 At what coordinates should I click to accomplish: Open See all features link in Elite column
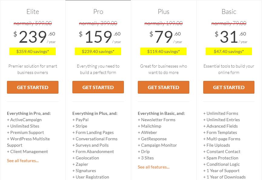(x=23, y=161)
